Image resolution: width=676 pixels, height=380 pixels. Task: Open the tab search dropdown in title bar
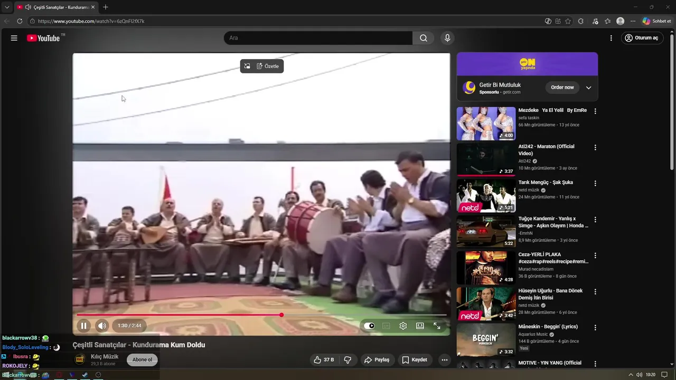coord(7,7)
